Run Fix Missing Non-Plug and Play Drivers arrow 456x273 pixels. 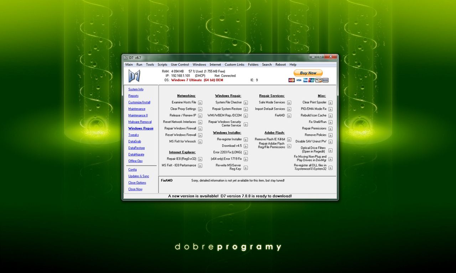[330, 159]
